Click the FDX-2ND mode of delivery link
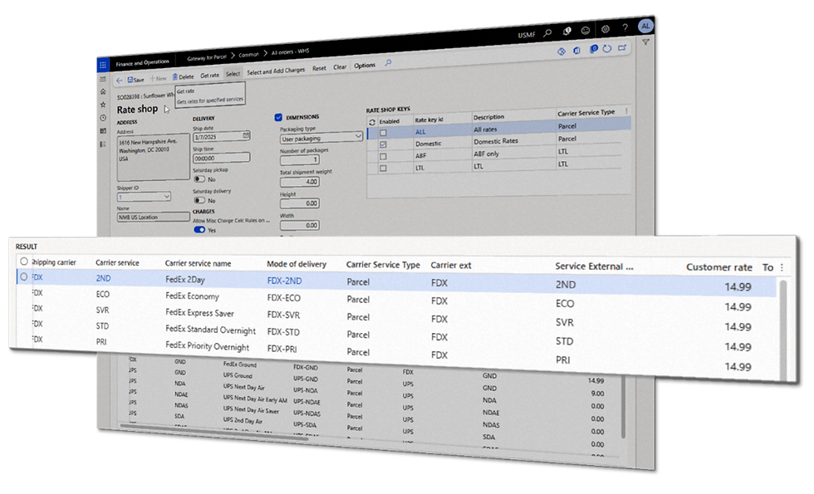Screen dimensions: 814x494 point(284,281)
